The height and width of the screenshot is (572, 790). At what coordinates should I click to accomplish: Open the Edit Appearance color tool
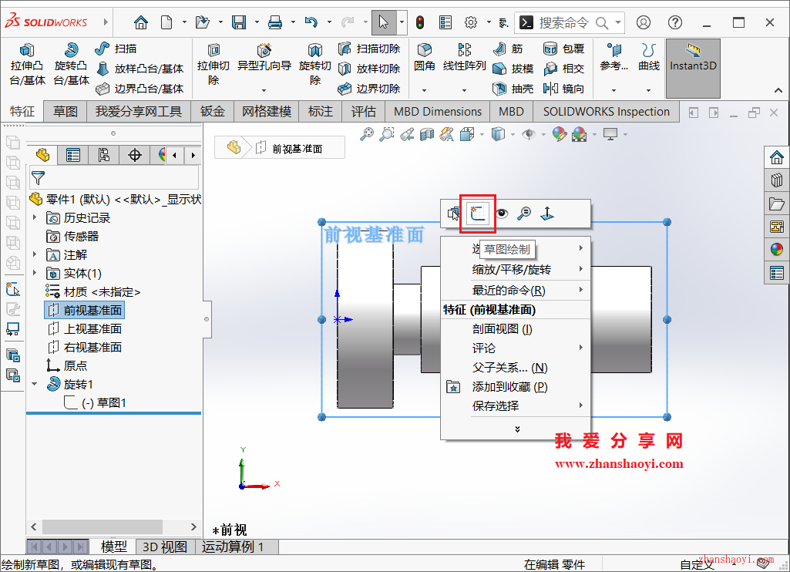[560, 134]
